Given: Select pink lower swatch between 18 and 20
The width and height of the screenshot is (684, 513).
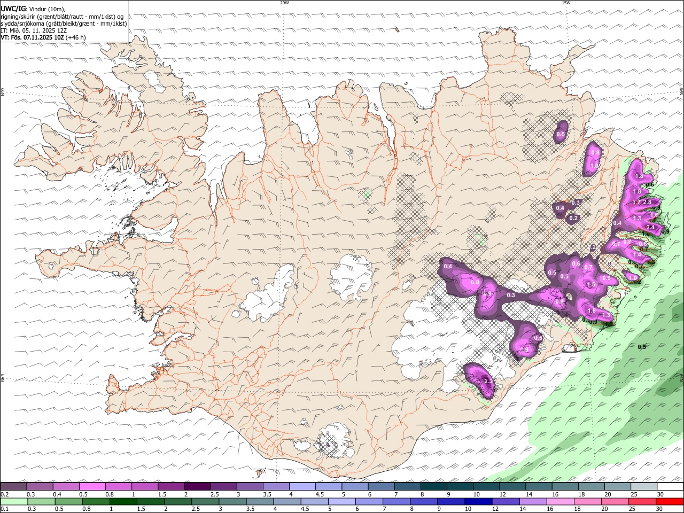Looking at the screenshot, I should 588,501.
